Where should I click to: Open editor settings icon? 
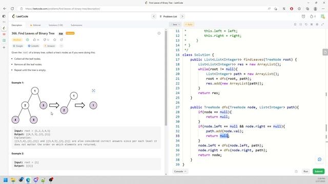click(317, 25)
